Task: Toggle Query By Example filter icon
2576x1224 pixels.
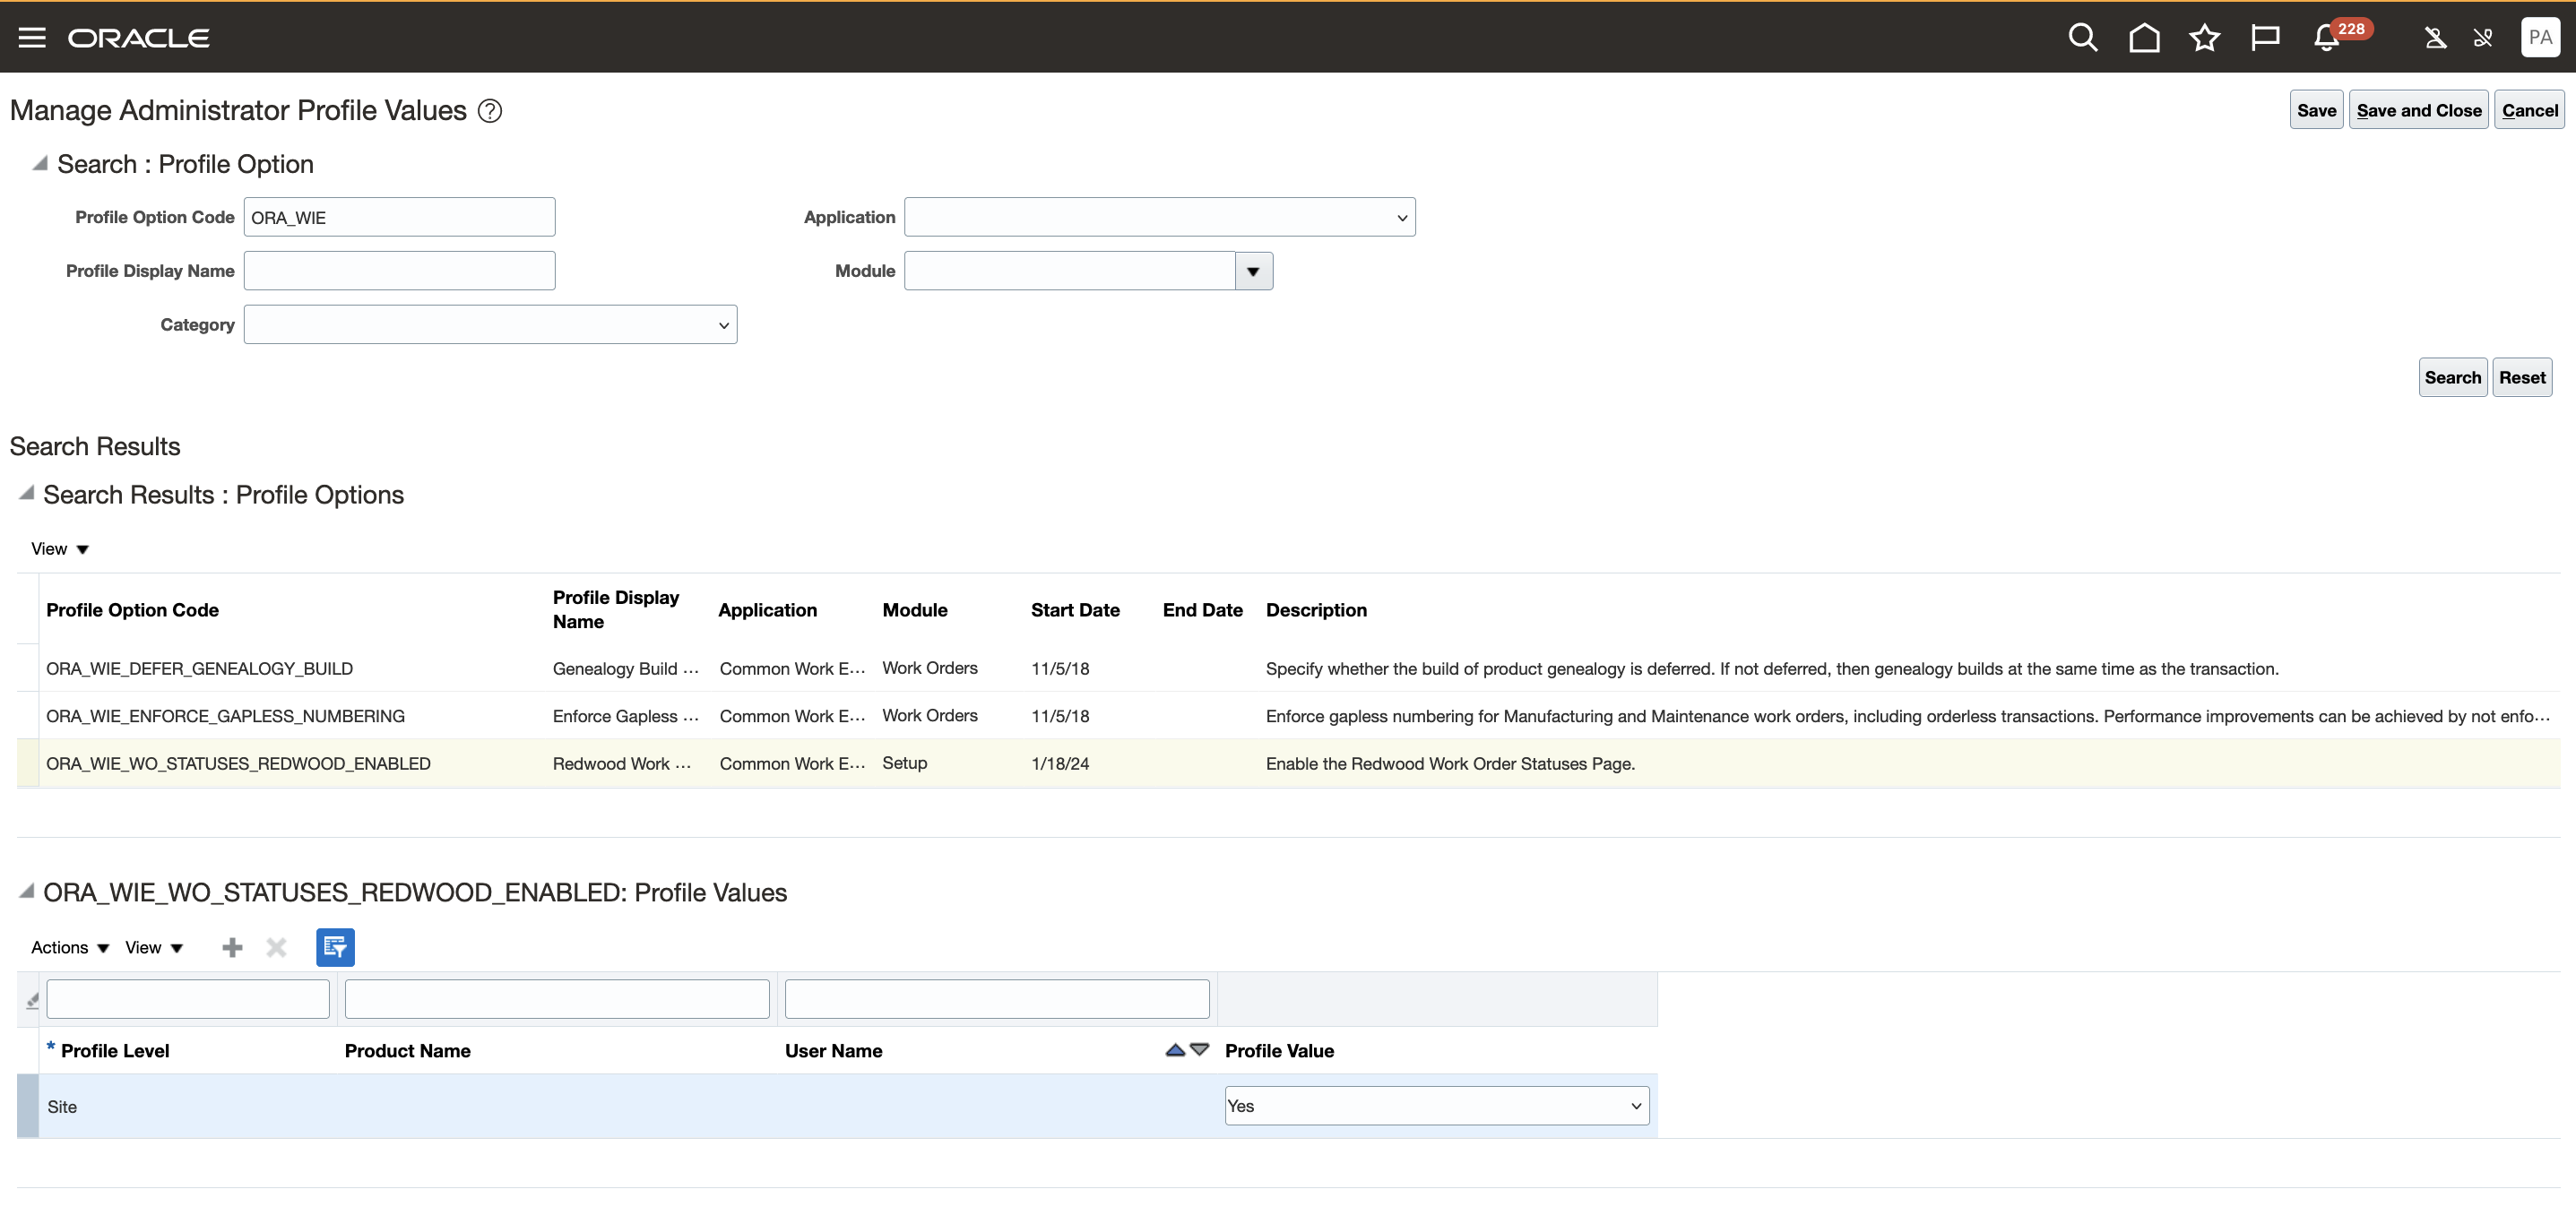Action: tap(335, 947)
